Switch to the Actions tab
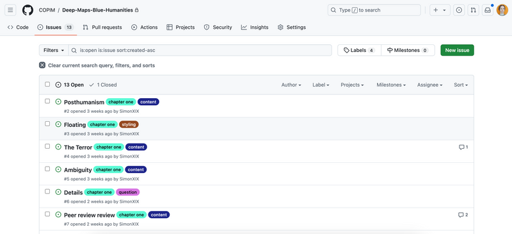The height and width of the screenshot is (234, 512). 145,27
